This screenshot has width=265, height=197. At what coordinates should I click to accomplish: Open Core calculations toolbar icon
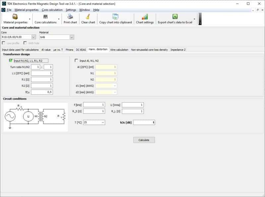[45, 17]
